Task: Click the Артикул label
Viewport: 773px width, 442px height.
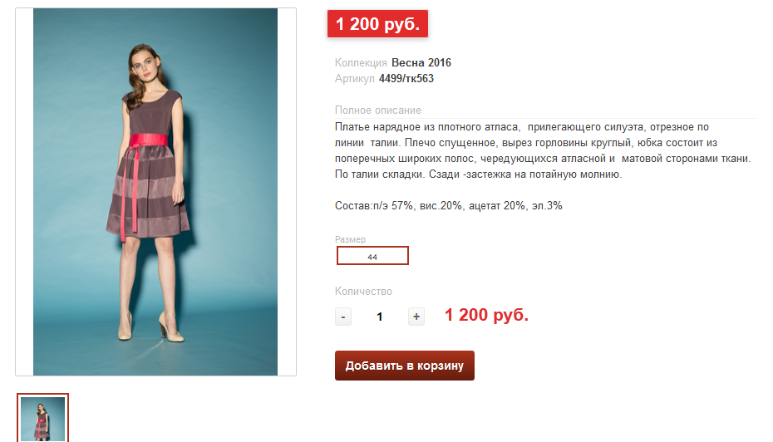Action: pos(355,78)
